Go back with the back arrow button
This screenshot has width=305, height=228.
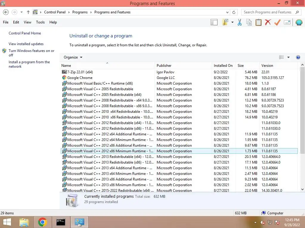6,12
